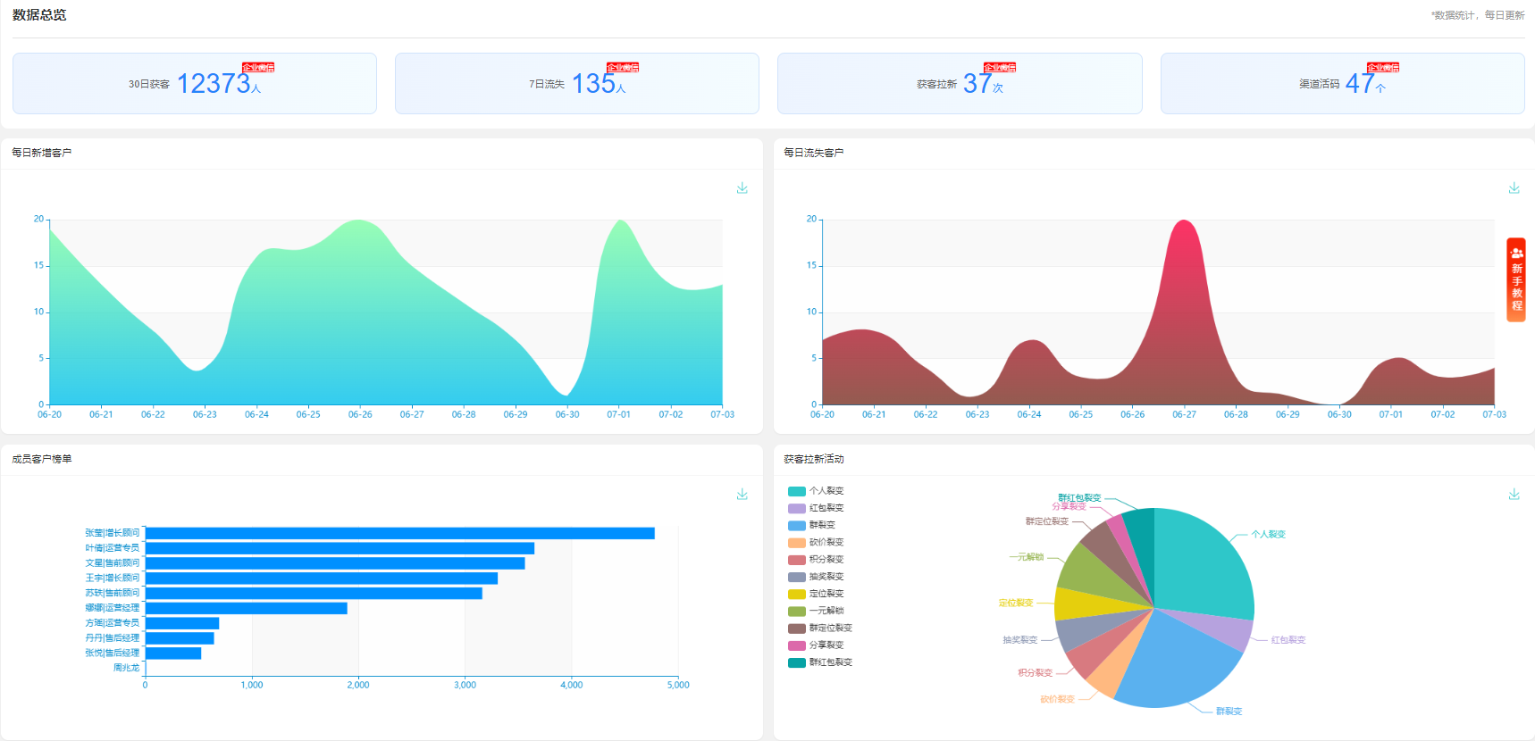This screenshot has height=741, width=1535.
Task: Toggle the 抽奖裂变 legend item
Action: 816,577
